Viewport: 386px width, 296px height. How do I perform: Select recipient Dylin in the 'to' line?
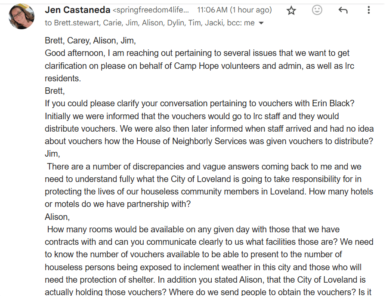tap(179, 23)
